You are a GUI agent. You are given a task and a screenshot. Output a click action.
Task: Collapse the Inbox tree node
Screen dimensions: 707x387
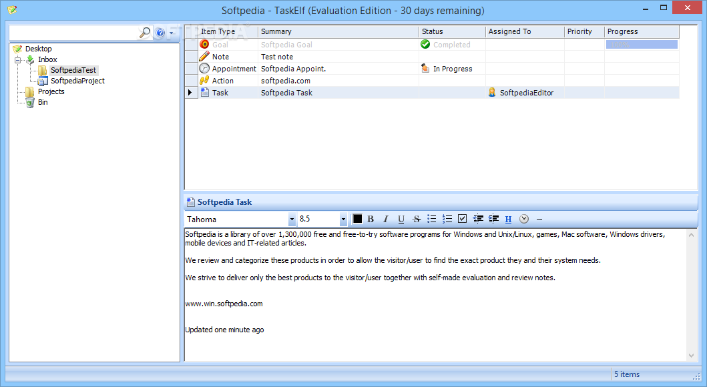[x=17, y=59]
